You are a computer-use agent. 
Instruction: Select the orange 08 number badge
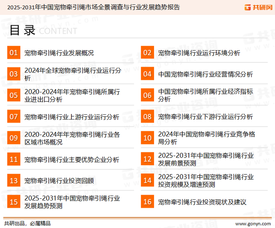147,117
